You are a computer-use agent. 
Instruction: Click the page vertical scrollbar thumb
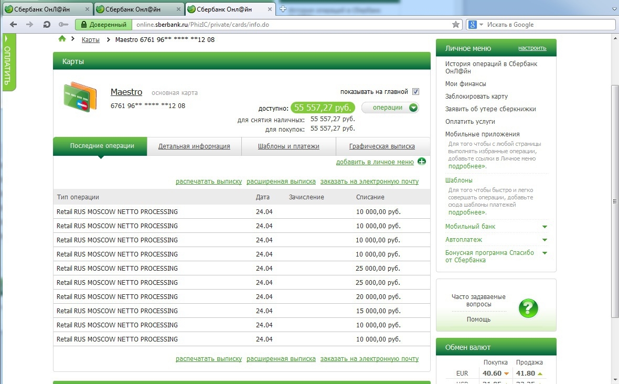click(x=615, y=201)
